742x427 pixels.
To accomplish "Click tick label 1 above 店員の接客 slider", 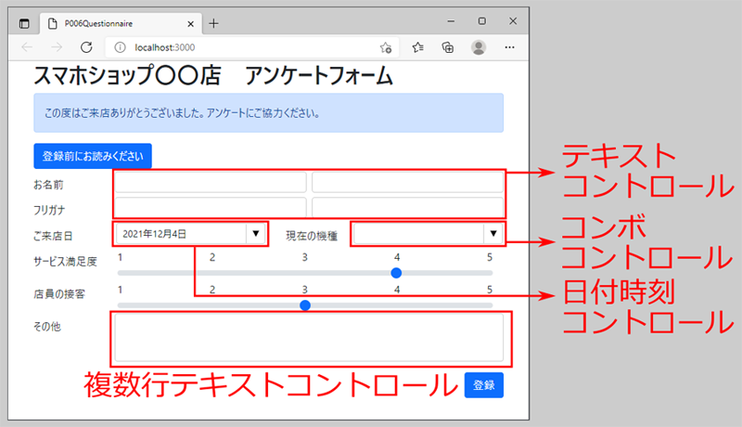I will click(121, 290).
